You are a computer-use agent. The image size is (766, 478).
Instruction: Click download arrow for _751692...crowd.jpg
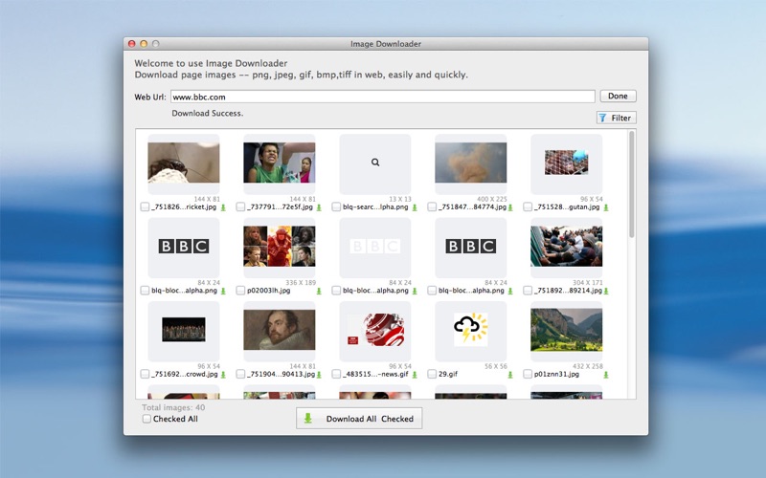click(223, 375)
